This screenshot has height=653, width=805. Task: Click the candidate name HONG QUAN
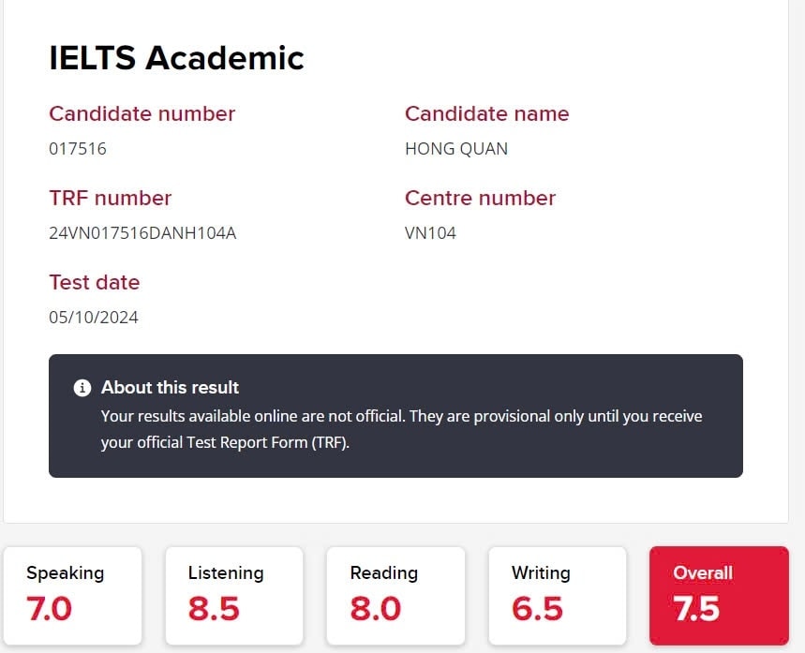tap(456, 149)
